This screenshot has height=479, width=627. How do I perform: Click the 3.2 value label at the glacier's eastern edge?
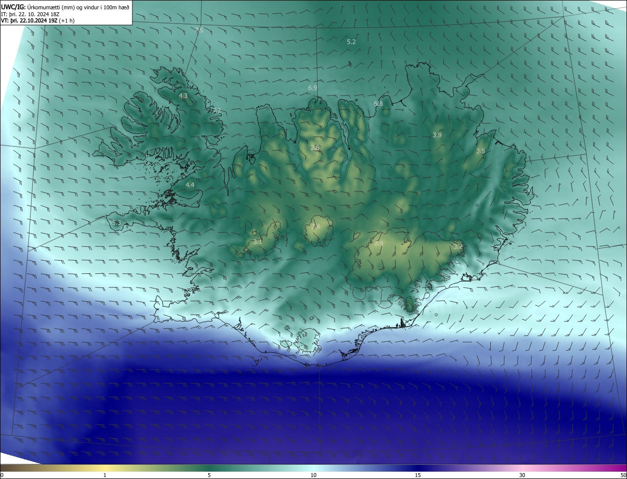458,246
